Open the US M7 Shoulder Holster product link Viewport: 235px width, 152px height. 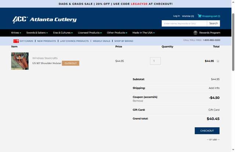[47, 63]
